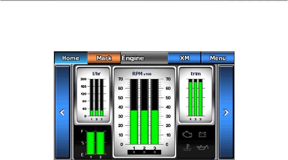288x160 pixels.
Task: Tap the Engine title label
Action: point(133,58)
